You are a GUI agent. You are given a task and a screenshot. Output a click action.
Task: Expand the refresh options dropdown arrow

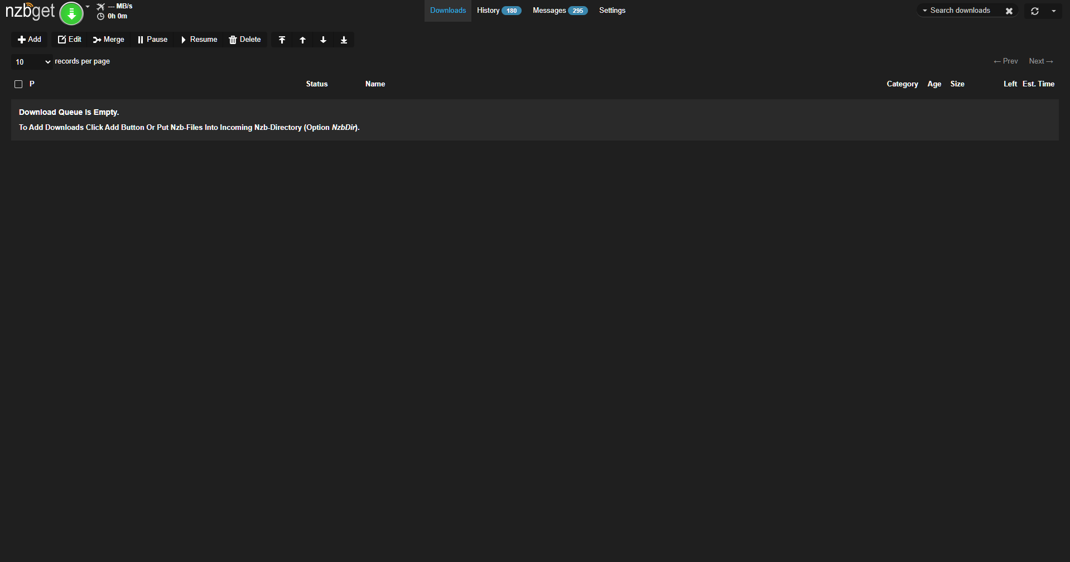tap(1054, 11)
